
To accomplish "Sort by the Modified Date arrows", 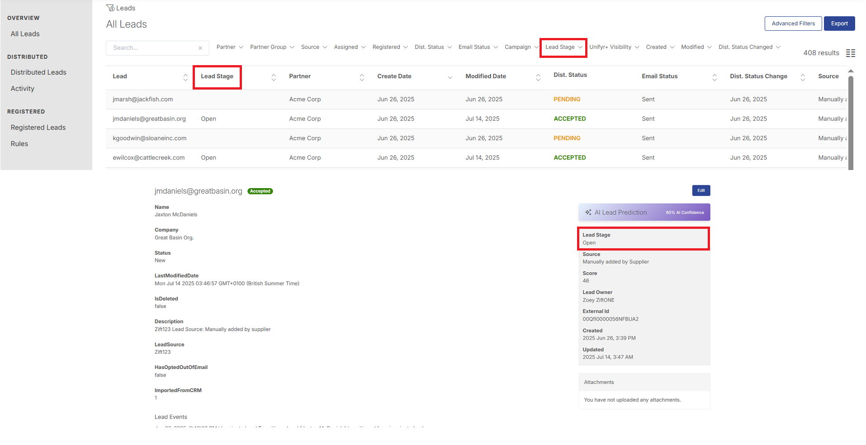I will click(x=538, y=77).
